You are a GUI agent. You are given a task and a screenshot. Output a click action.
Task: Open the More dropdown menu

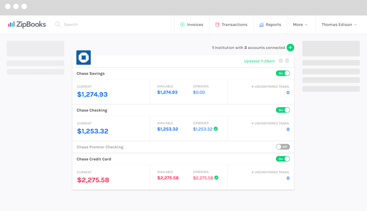pos(300,24)
